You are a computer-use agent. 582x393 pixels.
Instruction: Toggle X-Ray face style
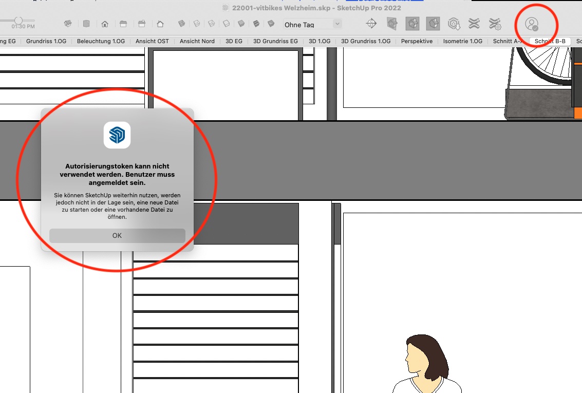tap(181, 24)
